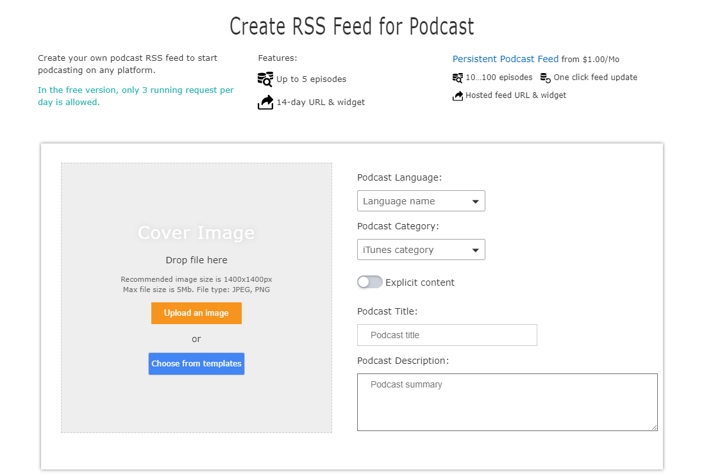Click the '14-day URL & widget' text
Screen dimensions: 704x474
click(321, 102)
